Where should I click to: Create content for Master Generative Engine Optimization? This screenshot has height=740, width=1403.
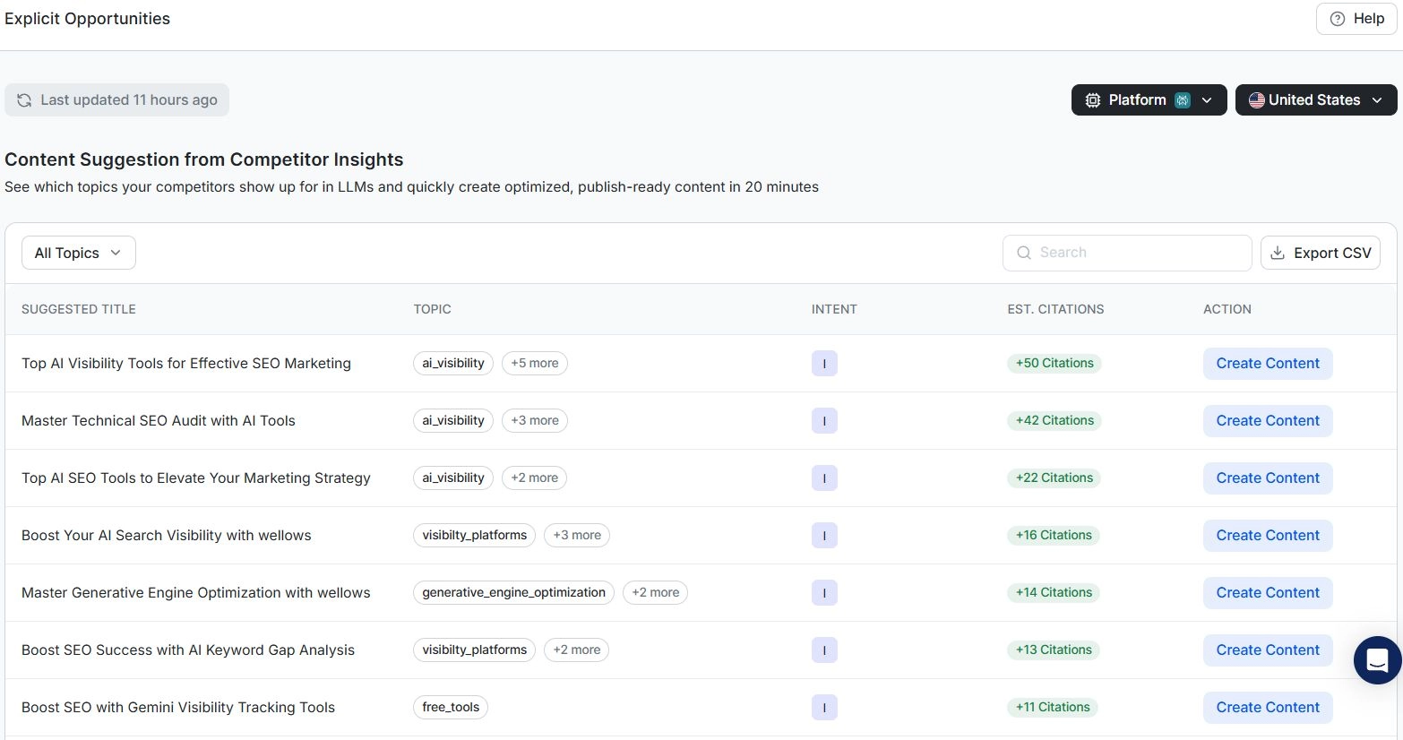coord(1267,593)
